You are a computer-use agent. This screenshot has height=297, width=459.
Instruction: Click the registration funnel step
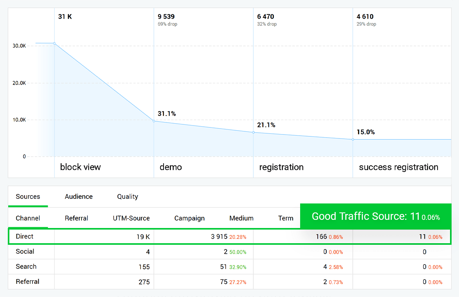pyautogui.click(x=281, y=167)
